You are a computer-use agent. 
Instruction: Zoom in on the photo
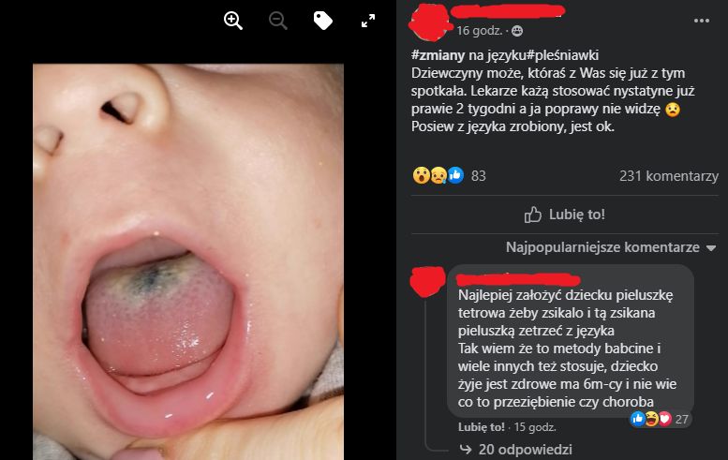[233, 21]
